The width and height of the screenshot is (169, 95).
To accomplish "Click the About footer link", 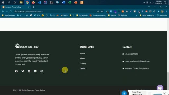I will pyautogui.click(x=82, y=59).
